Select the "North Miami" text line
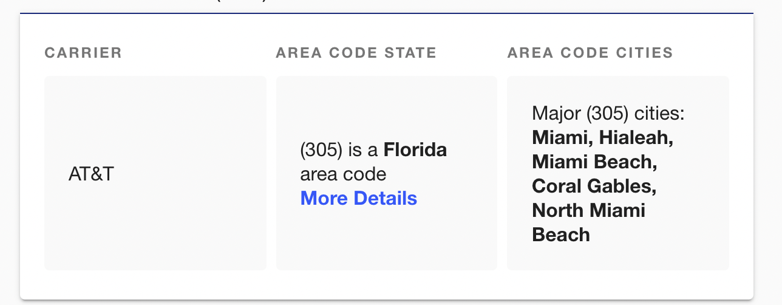Image resolution: width=782 pixels, height=305 pixels. tap(589, 210)
